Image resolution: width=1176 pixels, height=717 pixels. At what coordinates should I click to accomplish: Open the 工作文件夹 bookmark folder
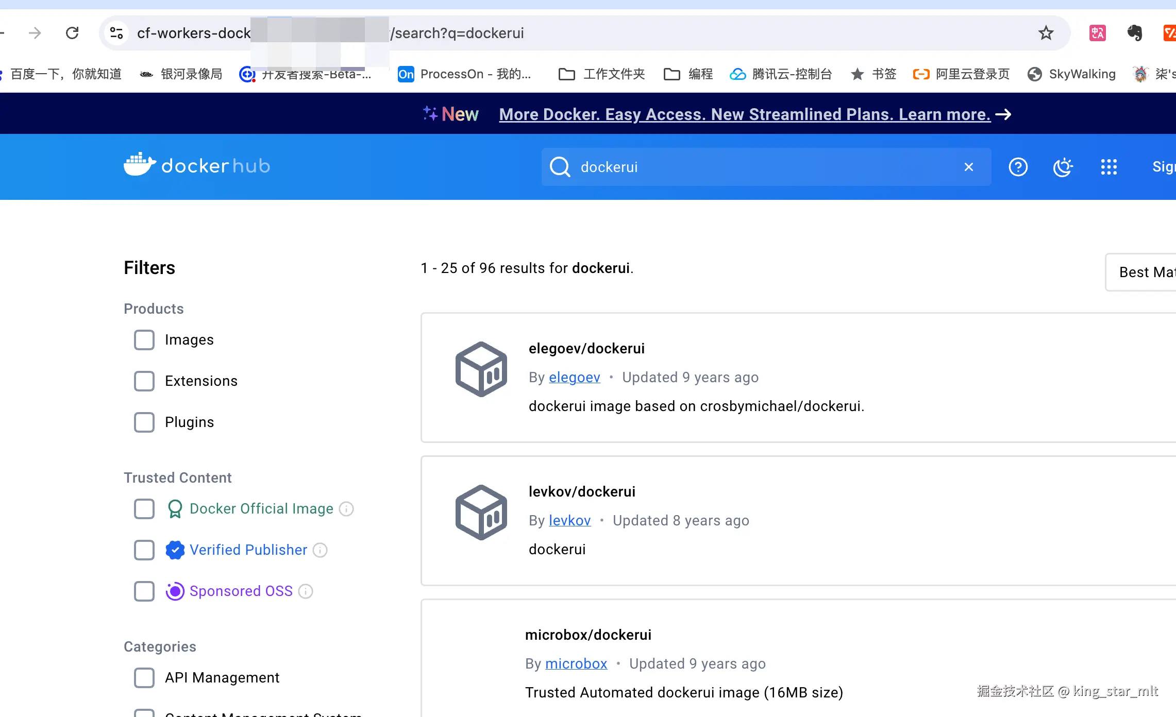click(x=602, y=74)
